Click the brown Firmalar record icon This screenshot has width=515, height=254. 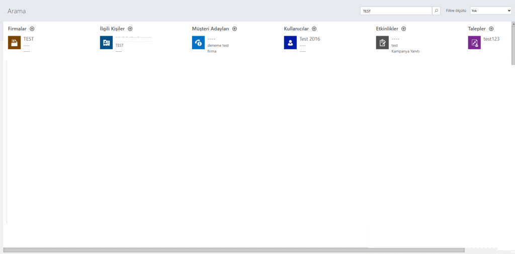[14, 43]
